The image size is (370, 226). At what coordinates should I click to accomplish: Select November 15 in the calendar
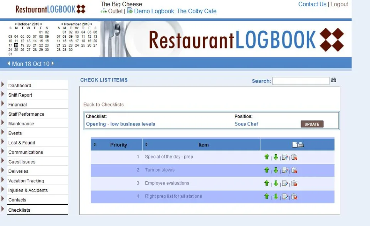(x=64, y=41)
